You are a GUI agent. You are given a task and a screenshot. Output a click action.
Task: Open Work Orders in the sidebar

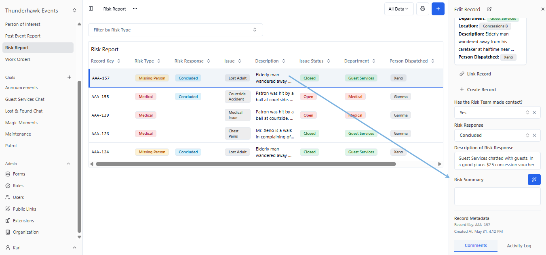pyautogui.click(x=18, y=59)
